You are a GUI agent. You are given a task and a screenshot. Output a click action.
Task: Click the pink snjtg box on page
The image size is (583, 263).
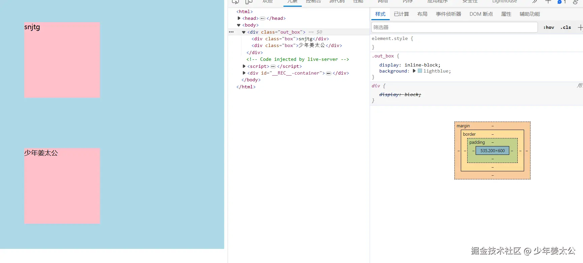pos(62,60)
